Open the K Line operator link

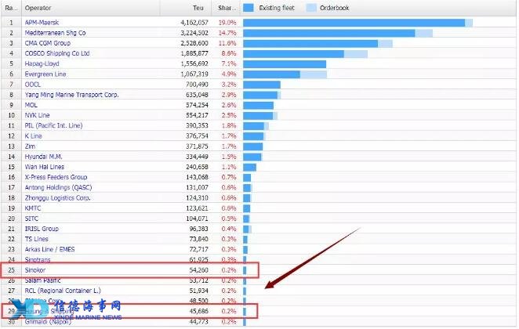34,136
